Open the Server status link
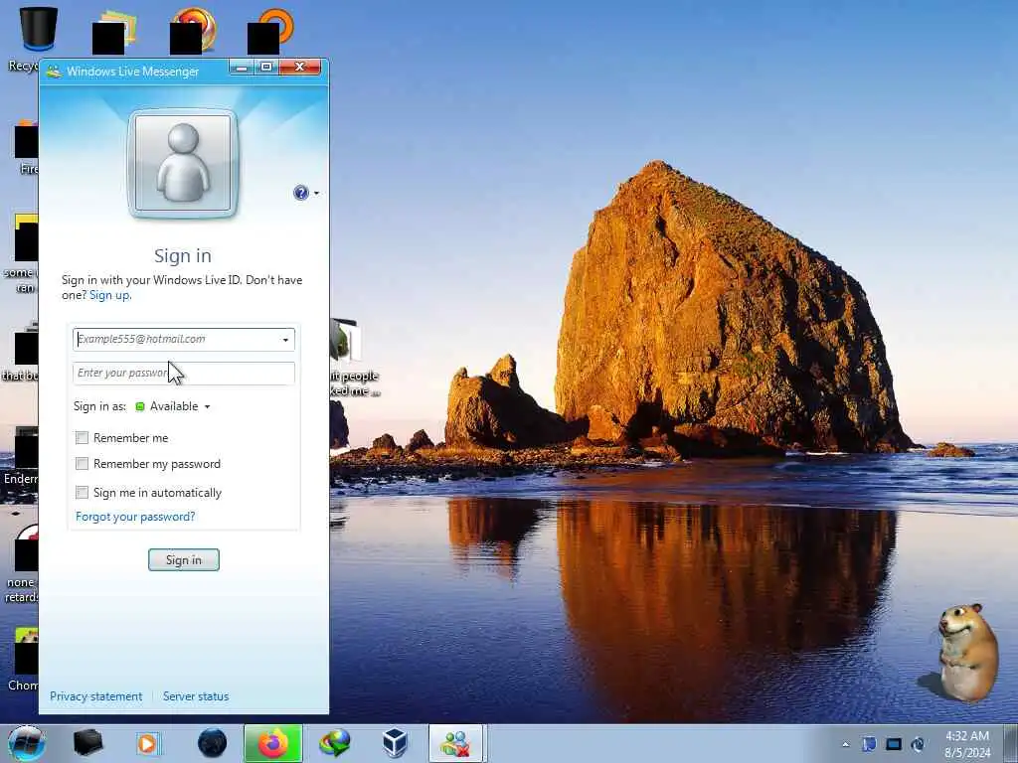Image resolution: width=1018 pixels, height=763 pixels. (196, 696)
